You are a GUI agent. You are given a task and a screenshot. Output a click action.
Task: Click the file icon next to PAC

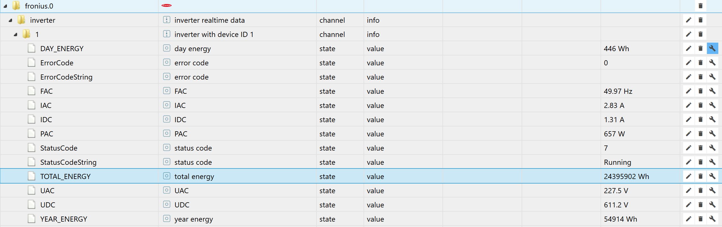point(32,134)
